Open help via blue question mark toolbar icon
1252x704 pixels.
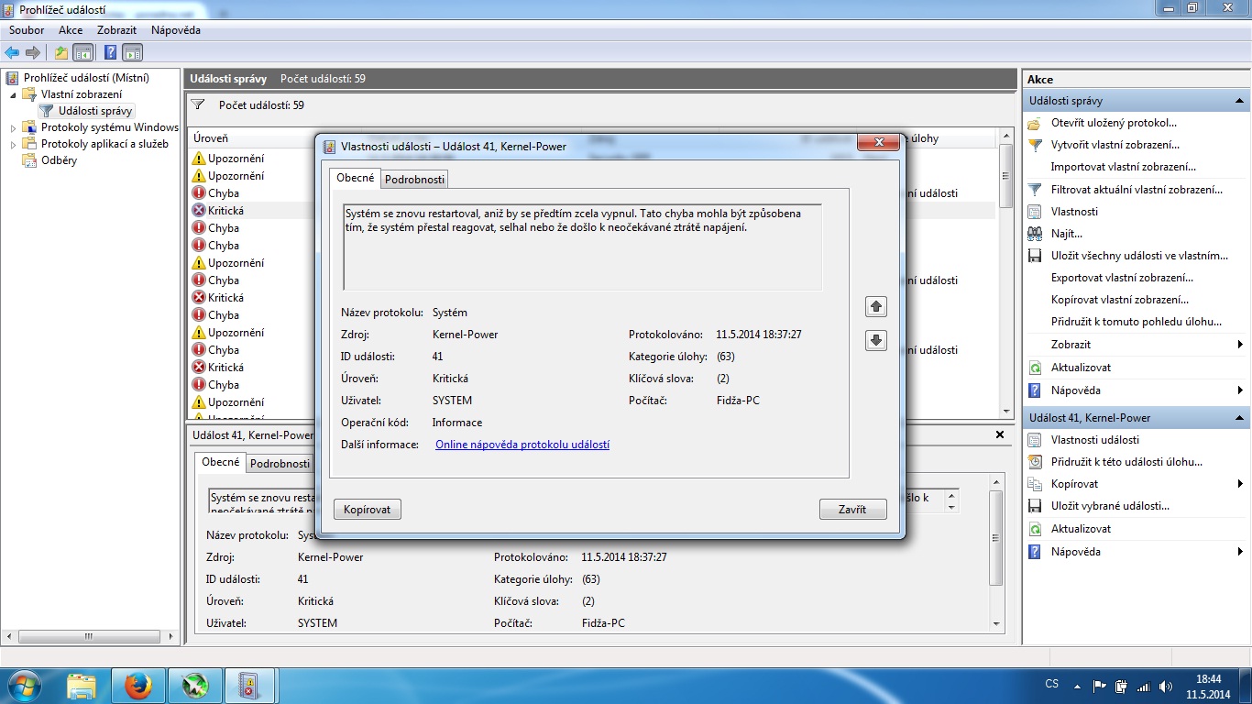pos(110,52)
